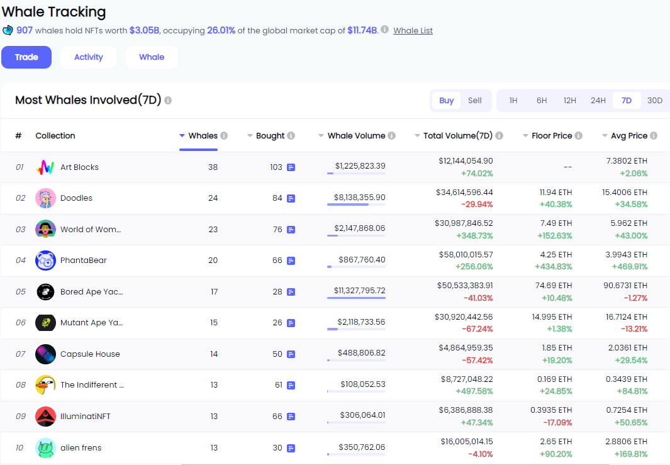
Task: Show info icon next to Bought column
Action: (291, 135)
